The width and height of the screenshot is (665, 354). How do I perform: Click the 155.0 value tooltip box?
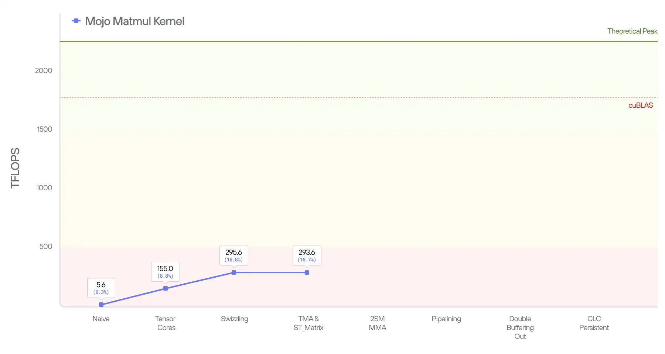point(166,272)
